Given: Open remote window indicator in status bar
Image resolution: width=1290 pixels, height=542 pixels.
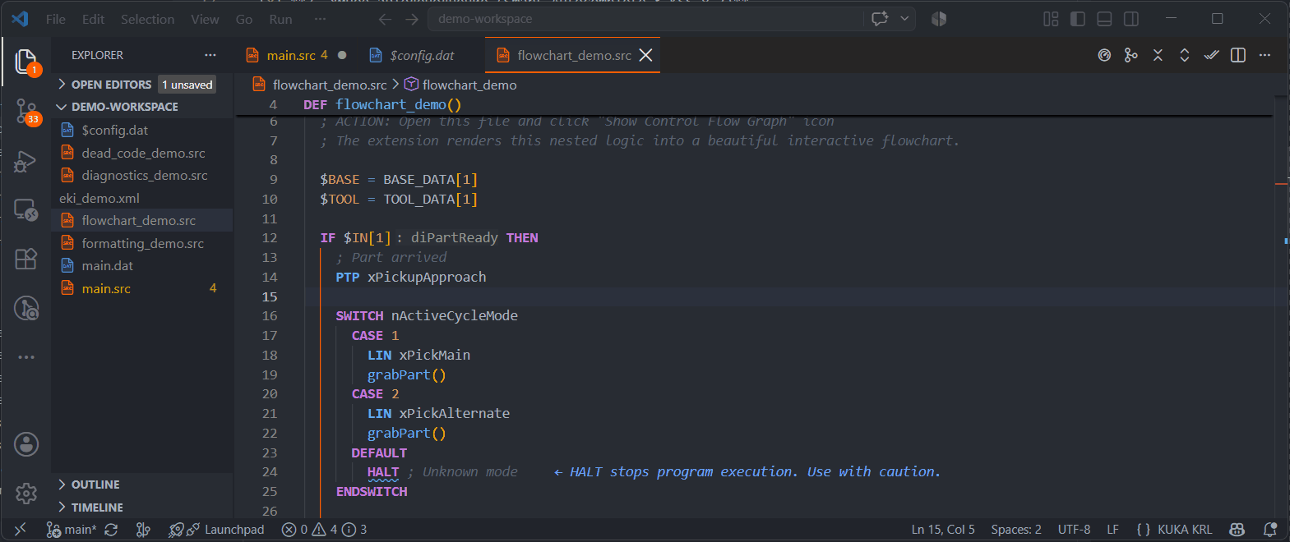Looking at the screenshot, I should 21,530.
